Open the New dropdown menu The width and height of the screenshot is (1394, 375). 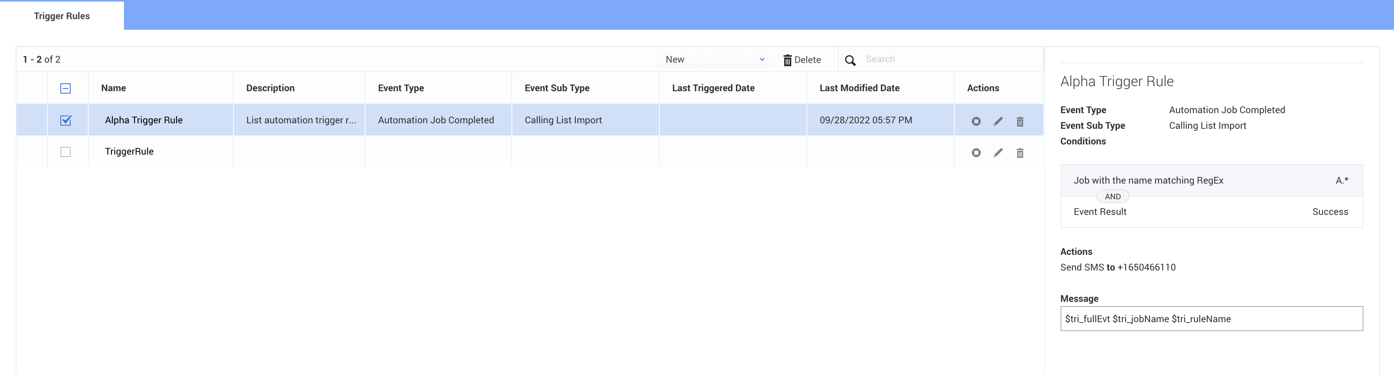point(714,59)
